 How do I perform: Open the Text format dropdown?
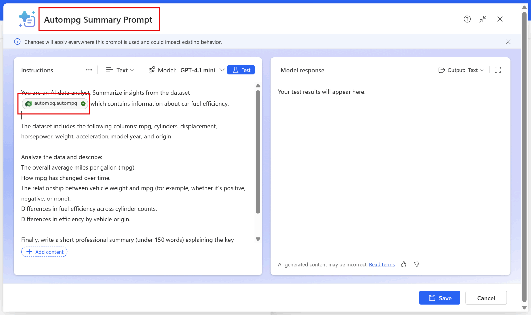pyautogui.click(x=120, y=70)
